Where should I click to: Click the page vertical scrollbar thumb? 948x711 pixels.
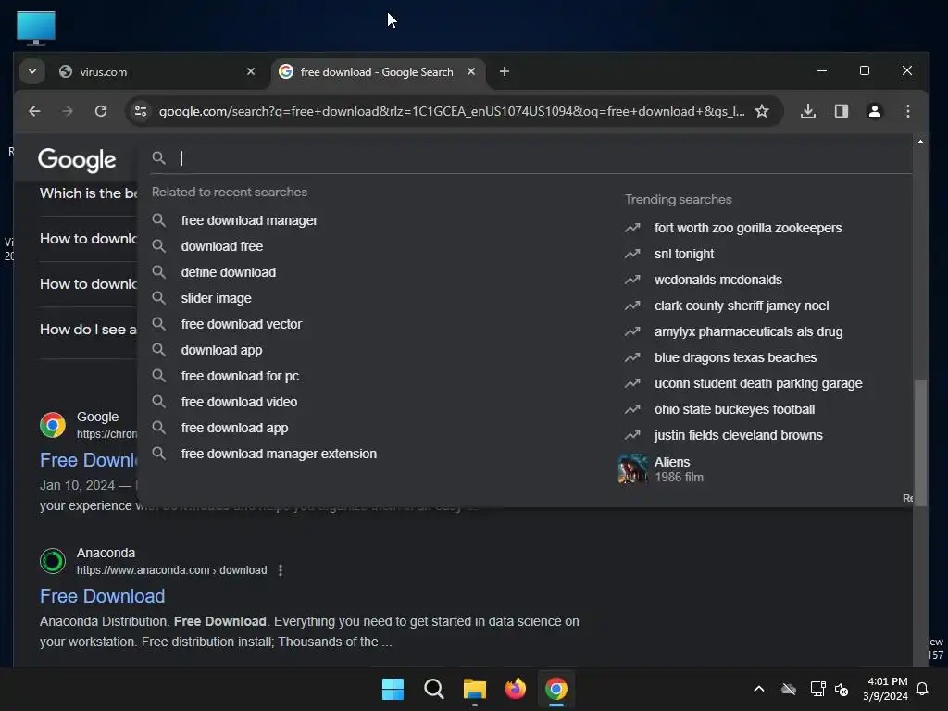pos(920,444)
